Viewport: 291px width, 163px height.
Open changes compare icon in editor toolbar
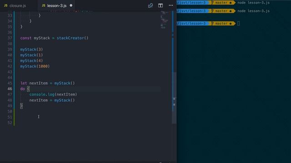tap(151, 5)
